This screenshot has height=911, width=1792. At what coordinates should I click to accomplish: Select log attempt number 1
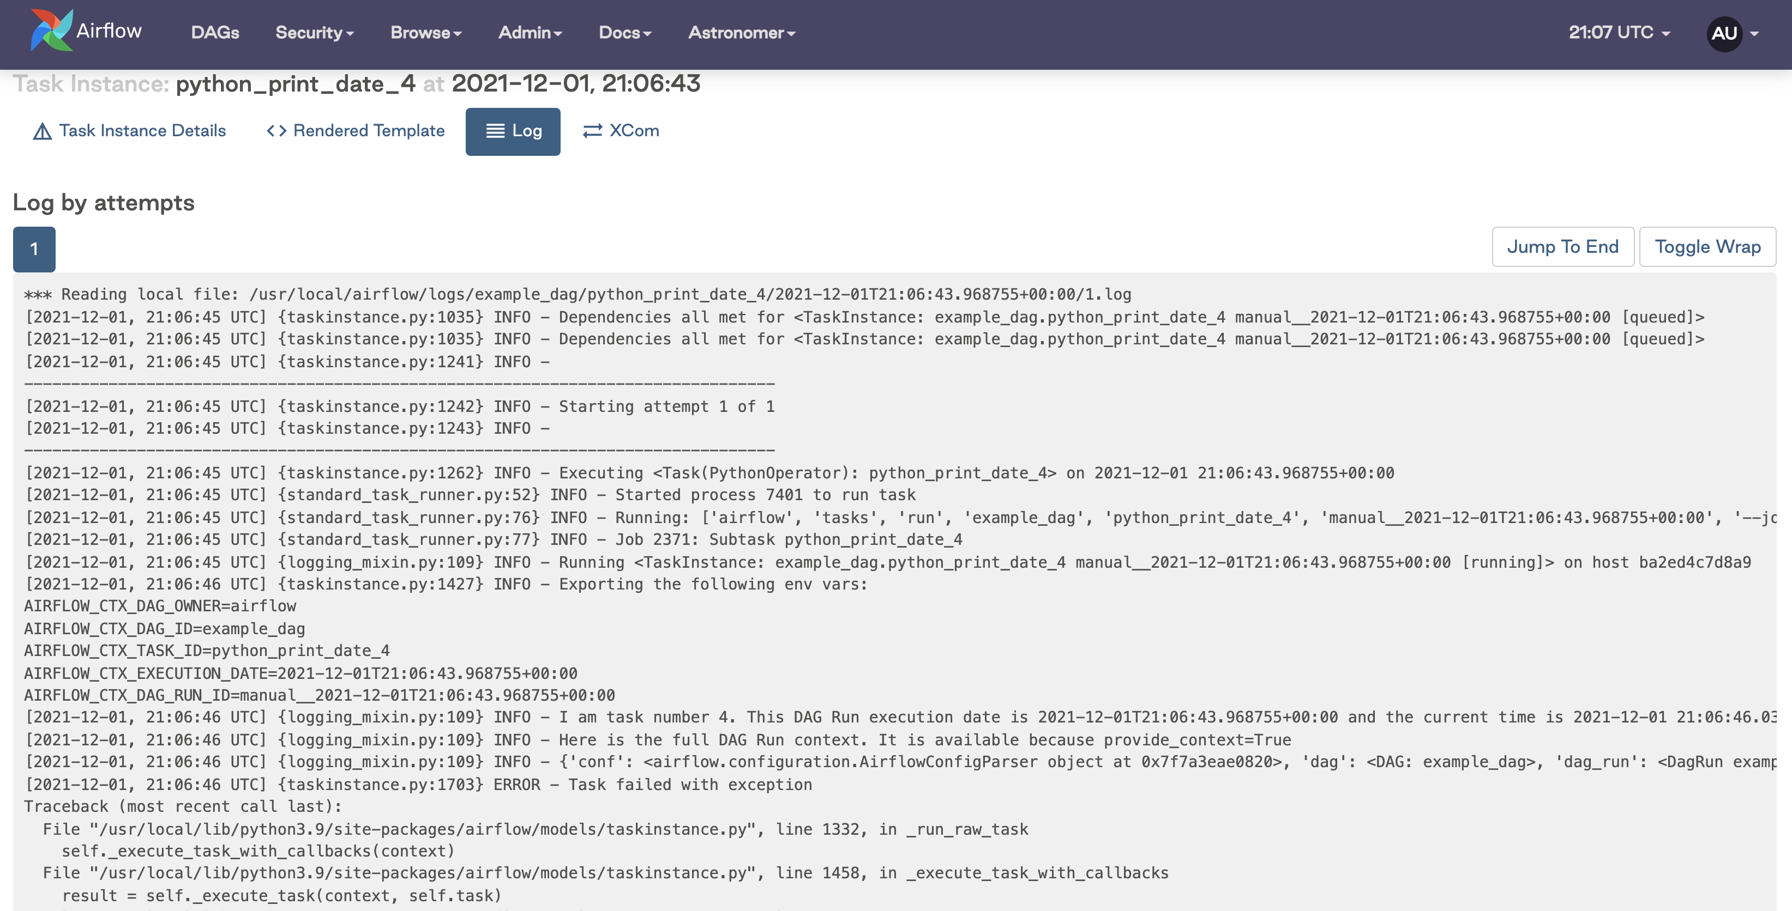coord(34,249)
